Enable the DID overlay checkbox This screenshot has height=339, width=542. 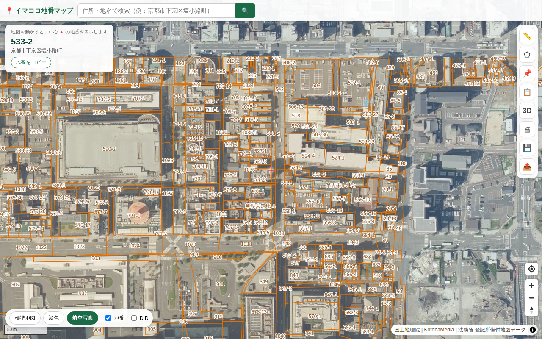click(134, 318)
